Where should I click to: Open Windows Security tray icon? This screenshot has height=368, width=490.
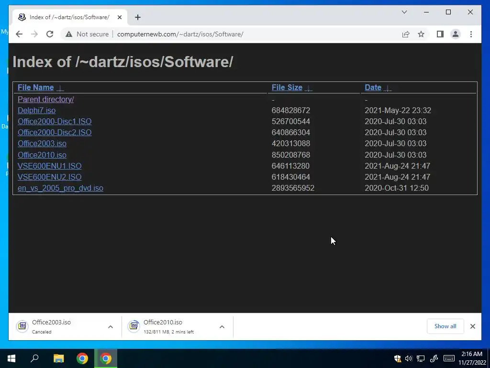398,358
